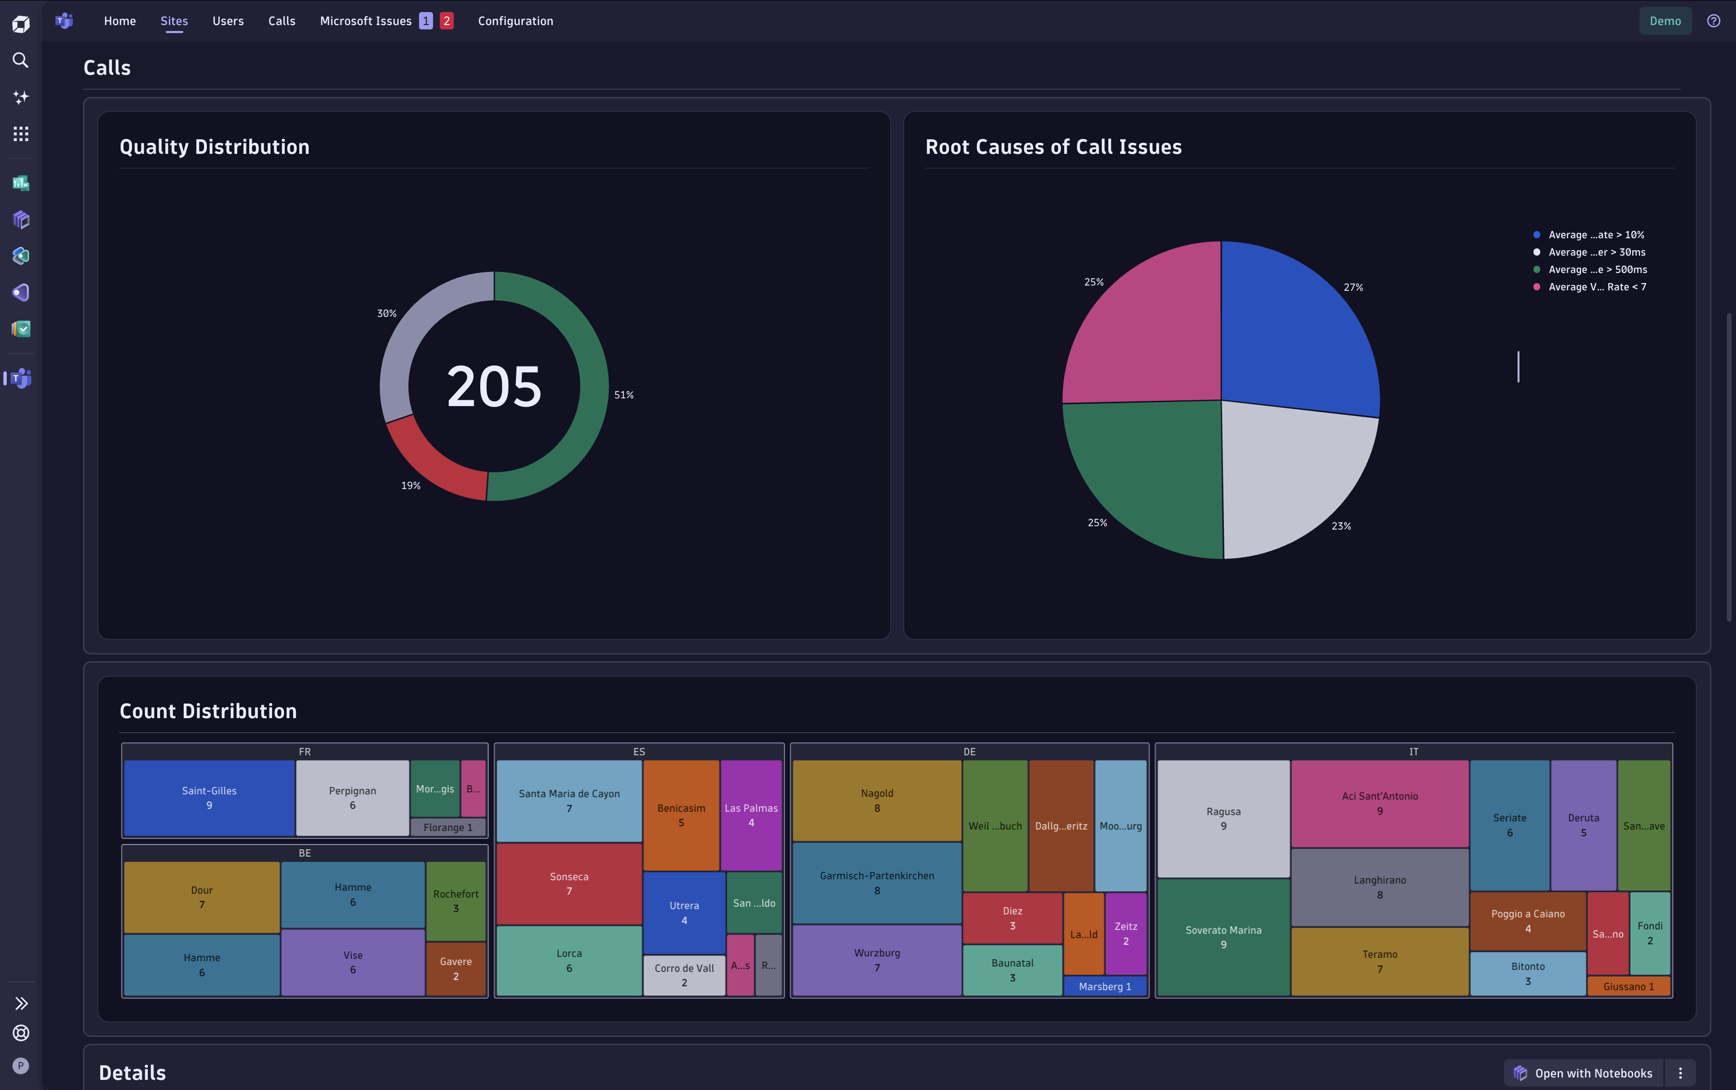
Task: Switch to the Users tab
Action: pos(228,21)
